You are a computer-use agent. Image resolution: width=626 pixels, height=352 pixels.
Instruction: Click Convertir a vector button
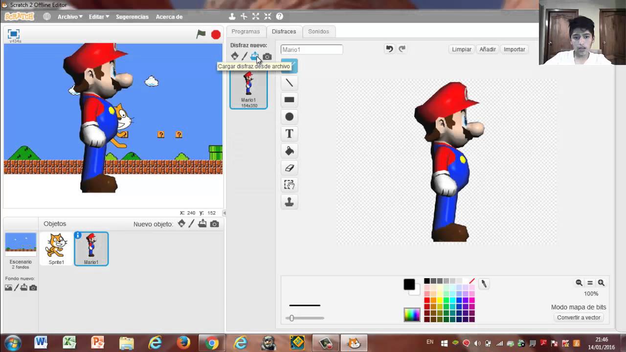pyautogui.click(x=579, y=317)
